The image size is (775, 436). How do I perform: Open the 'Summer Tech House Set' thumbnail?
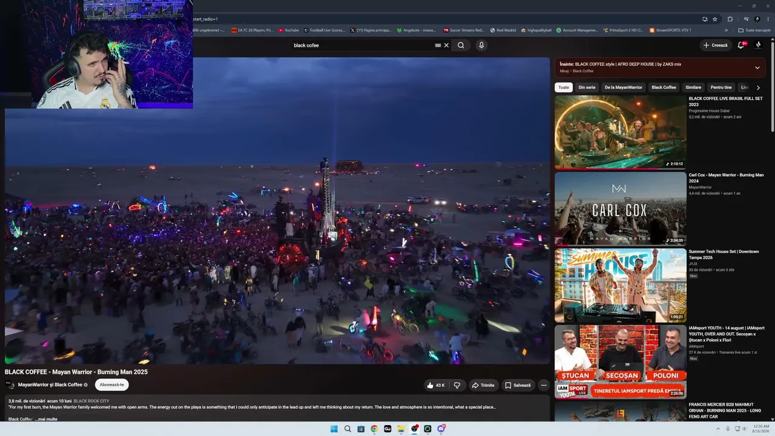[621, 285]
